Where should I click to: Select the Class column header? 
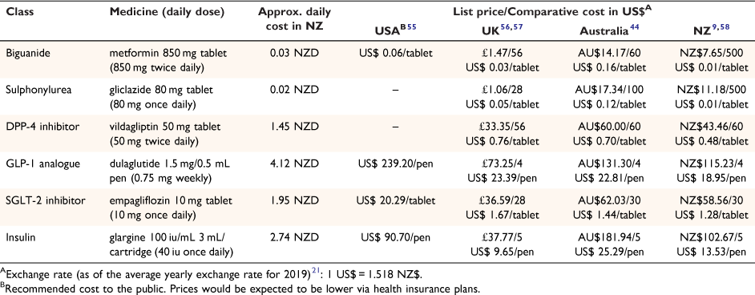[x=20, y=11]
